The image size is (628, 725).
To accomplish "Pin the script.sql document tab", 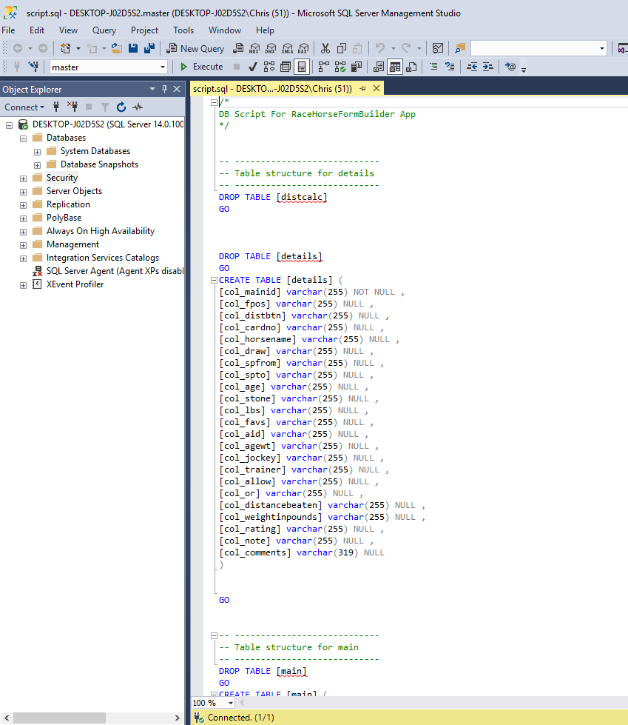I will click(x=363, y=88).
